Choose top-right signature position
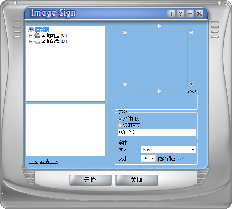The image size is (232, 209). [191, 32]
